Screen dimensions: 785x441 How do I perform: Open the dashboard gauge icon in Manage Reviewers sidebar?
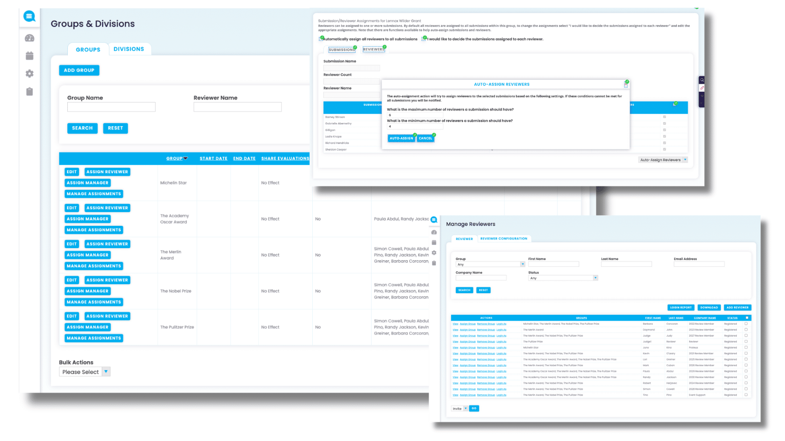tap(434, 233)
